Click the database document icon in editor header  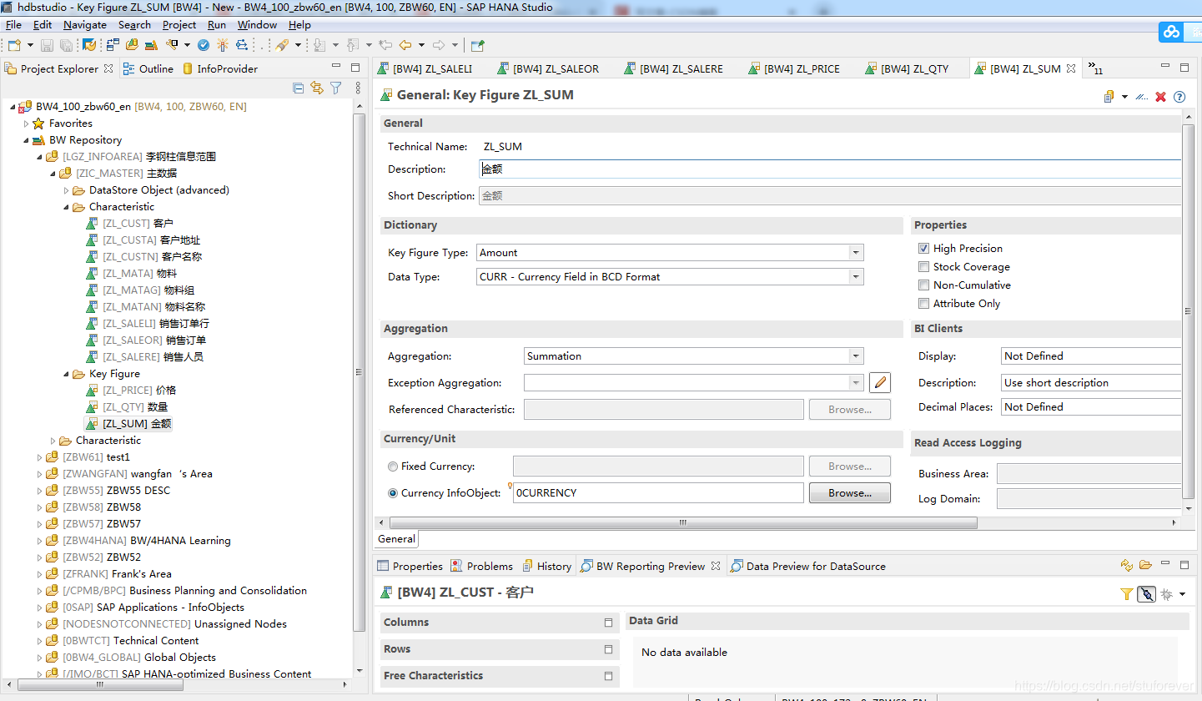point(1109,97)
